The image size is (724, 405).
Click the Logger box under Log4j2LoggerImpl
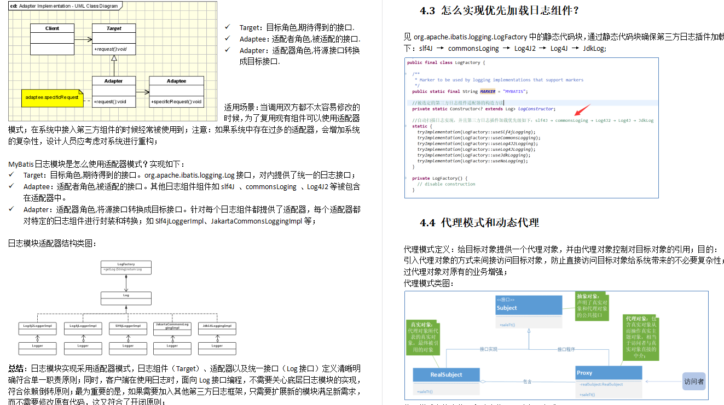pyautogui.click(x=38, y=348)
